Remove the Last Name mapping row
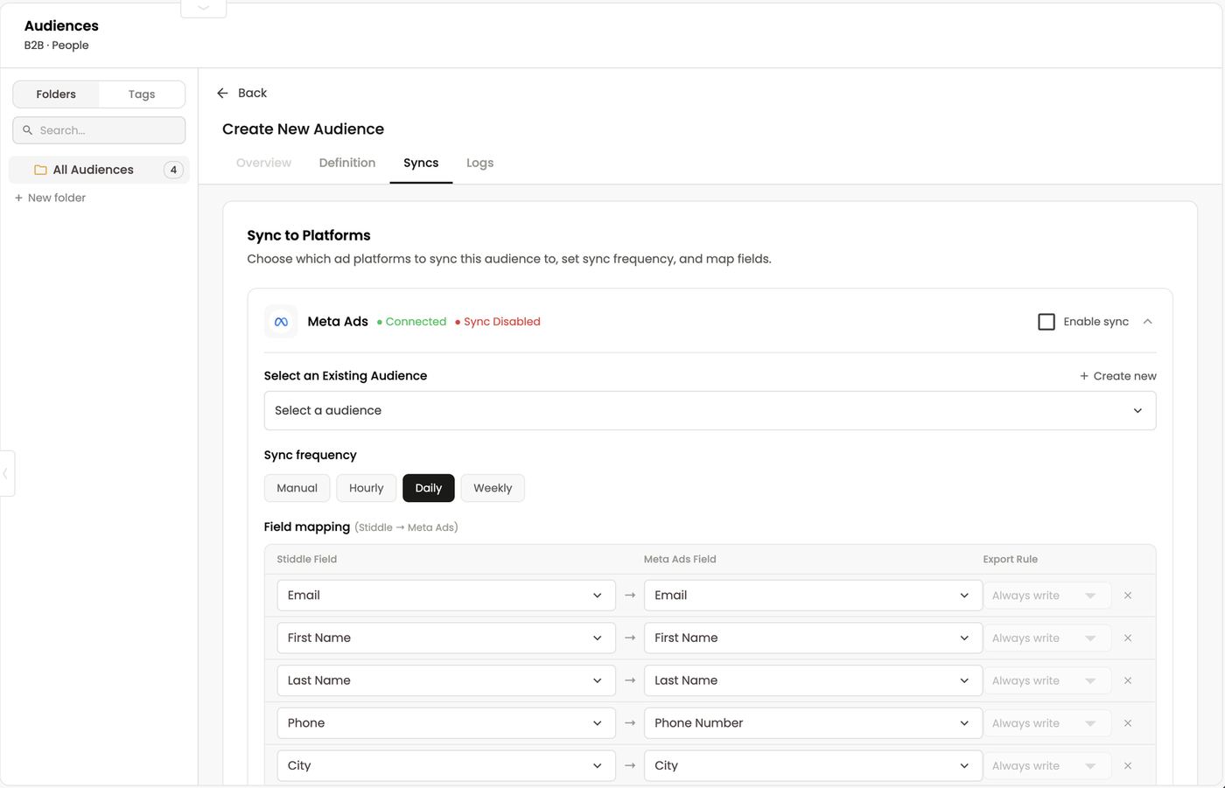 [x=1128, y=680]
